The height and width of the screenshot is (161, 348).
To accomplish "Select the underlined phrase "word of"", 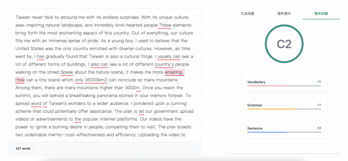I will pos(39,103).
